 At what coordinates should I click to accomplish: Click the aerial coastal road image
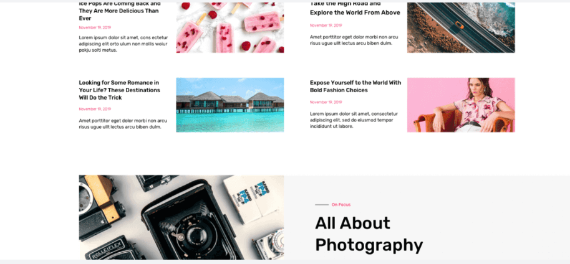461,27
